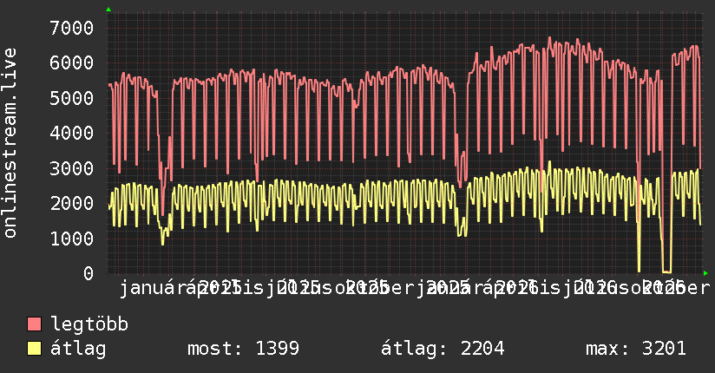
Task: Click the 4000 y-axis label
Action: coord(72,133)
